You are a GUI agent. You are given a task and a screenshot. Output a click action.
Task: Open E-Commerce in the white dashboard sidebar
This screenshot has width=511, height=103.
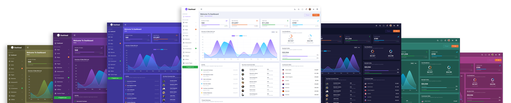coord(190,49)
